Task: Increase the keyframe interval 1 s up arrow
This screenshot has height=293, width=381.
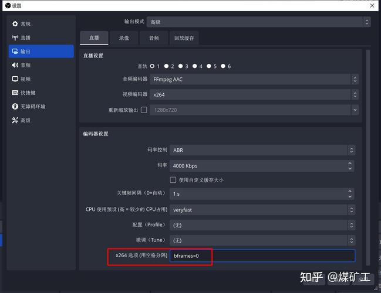Action: pos(350,191)
